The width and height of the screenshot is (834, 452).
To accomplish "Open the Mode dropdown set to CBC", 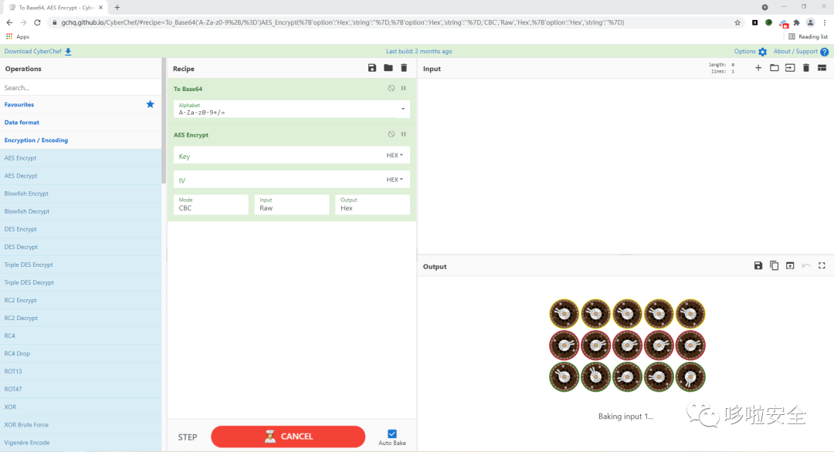I will tap(211, 204).
